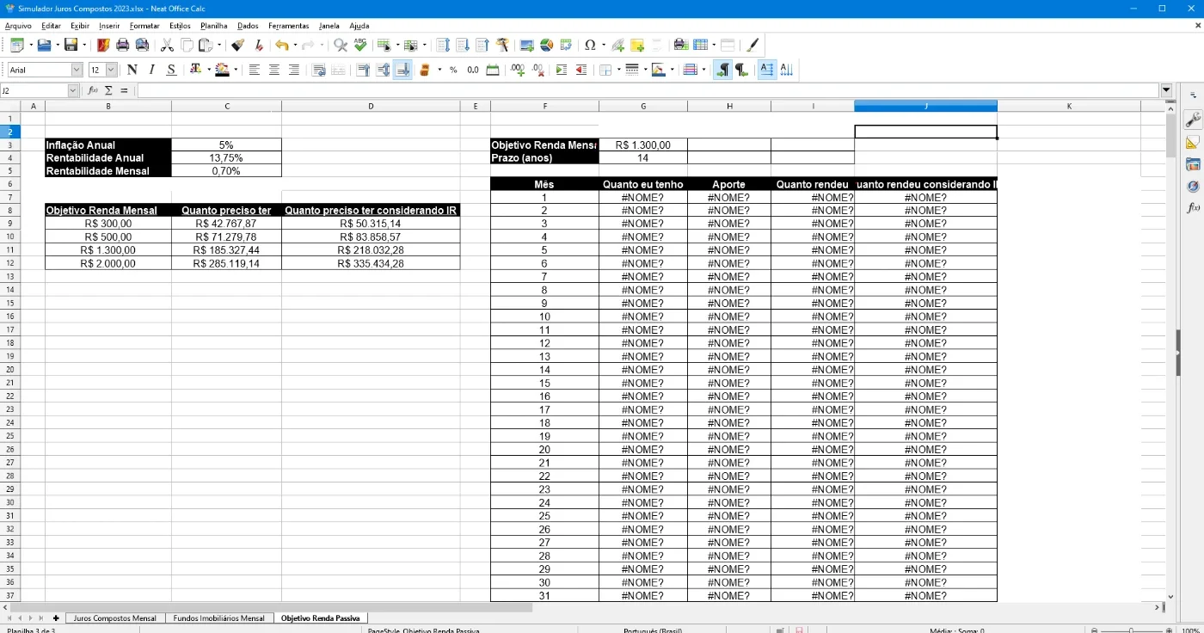1204x633 pixels.
Task: Open the Formatar menu
Action: coord(144,26)
